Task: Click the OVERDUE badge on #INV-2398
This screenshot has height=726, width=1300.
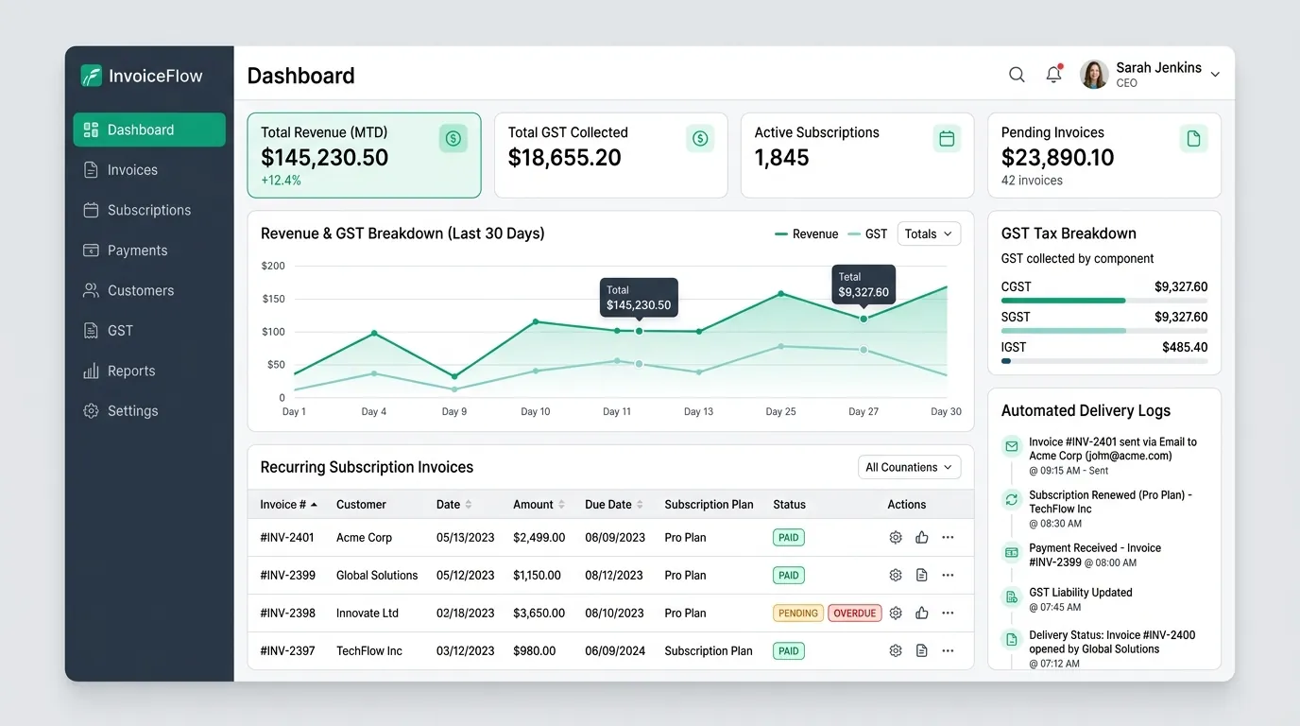Action: pyautogui.click(x=855, y=613)
